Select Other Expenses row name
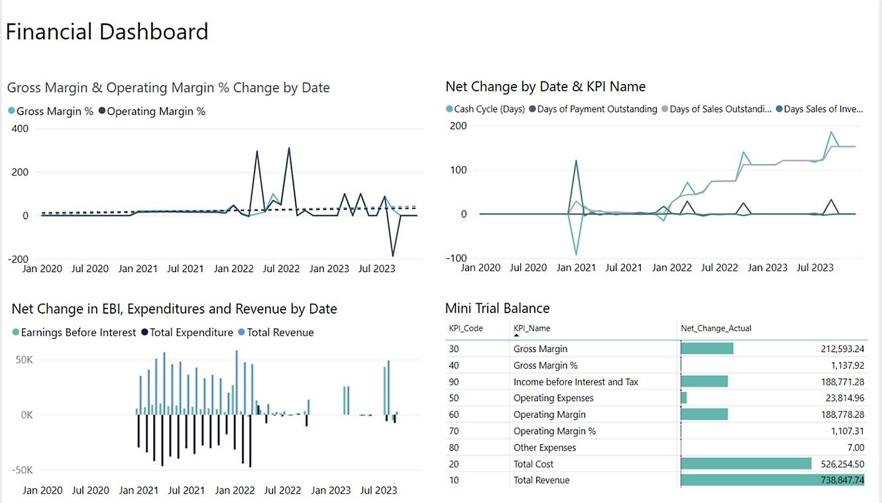 pos(545,447)
